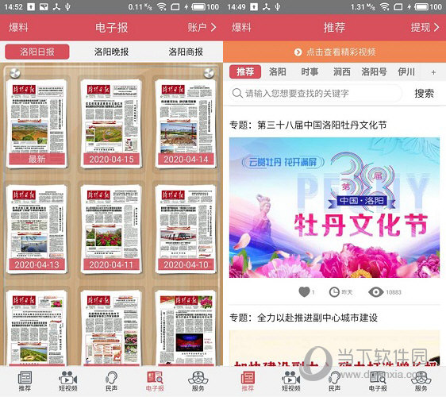Switch to the 洛阳 channel tab
Viewport: 446px width, 397px height.
pyautogui.click(x=278, y=71)
